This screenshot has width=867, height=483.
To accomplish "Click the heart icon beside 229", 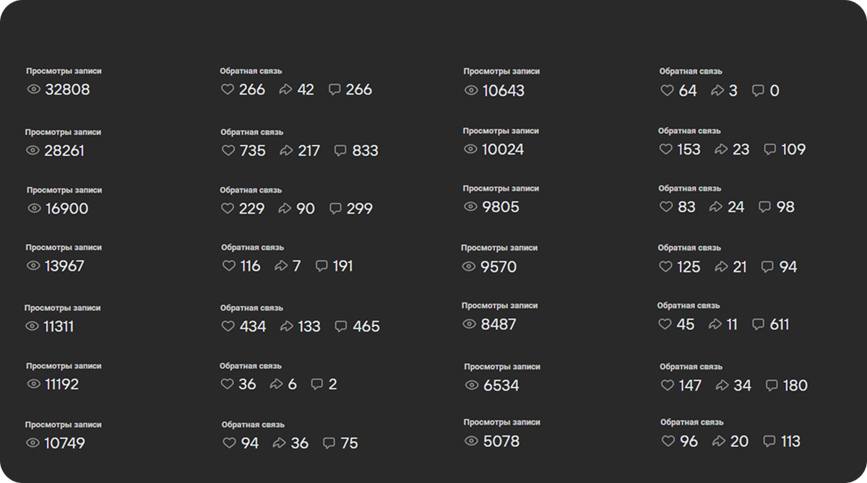I will 228,208.
